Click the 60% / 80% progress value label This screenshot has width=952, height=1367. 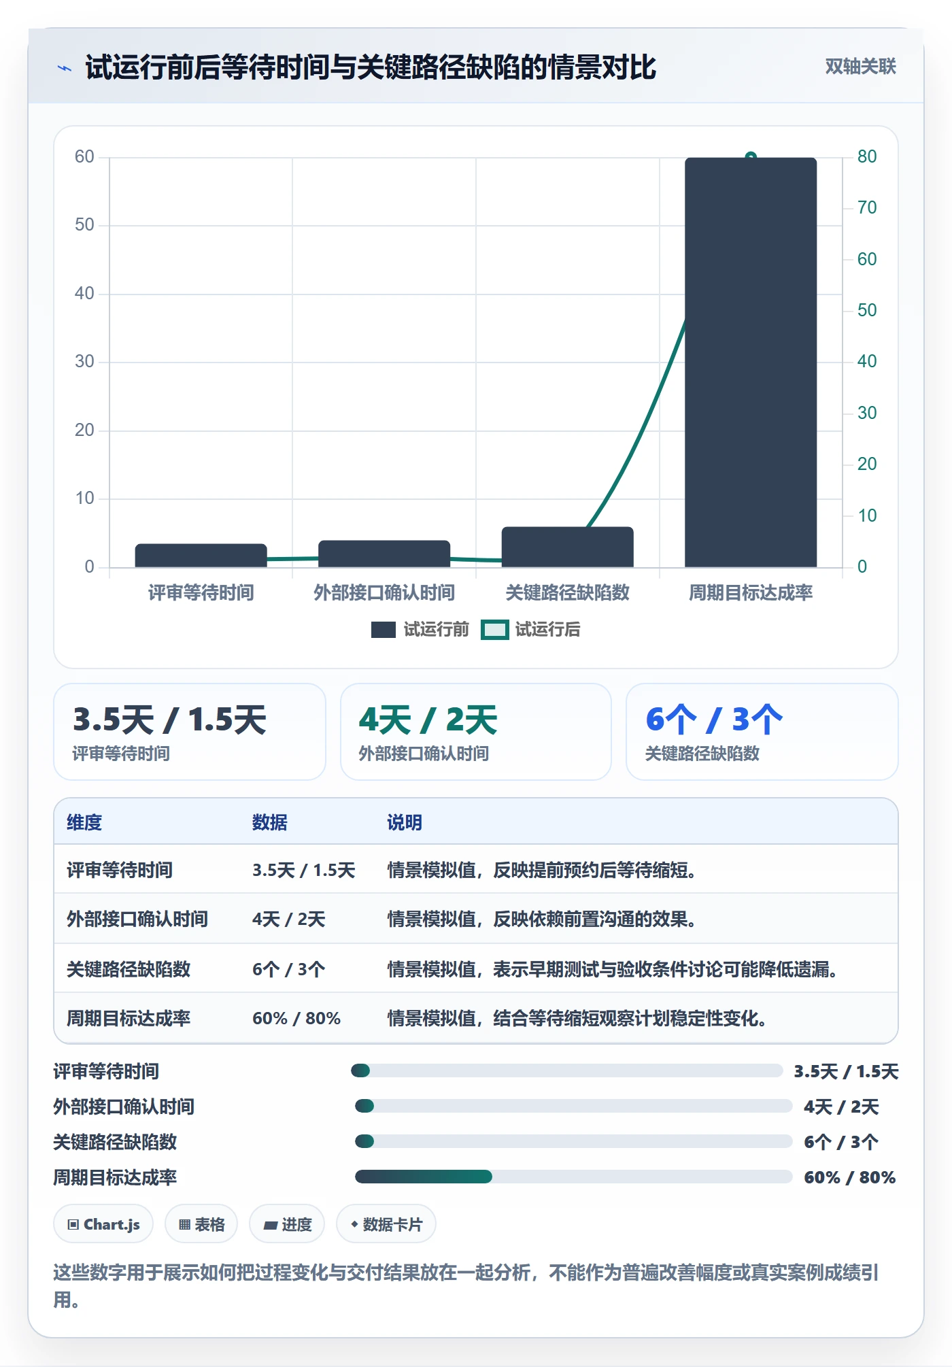849,1177
